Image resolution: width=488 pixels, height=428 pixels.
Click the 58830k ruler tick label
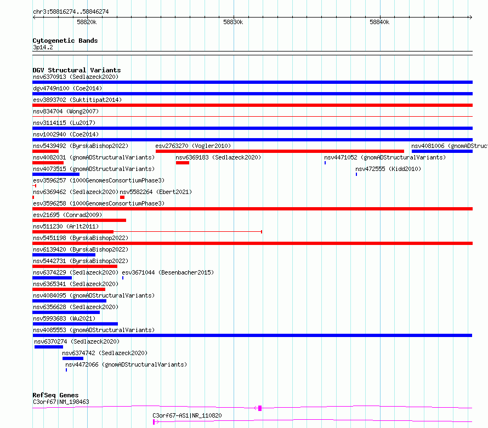click(x=233, y=22)
